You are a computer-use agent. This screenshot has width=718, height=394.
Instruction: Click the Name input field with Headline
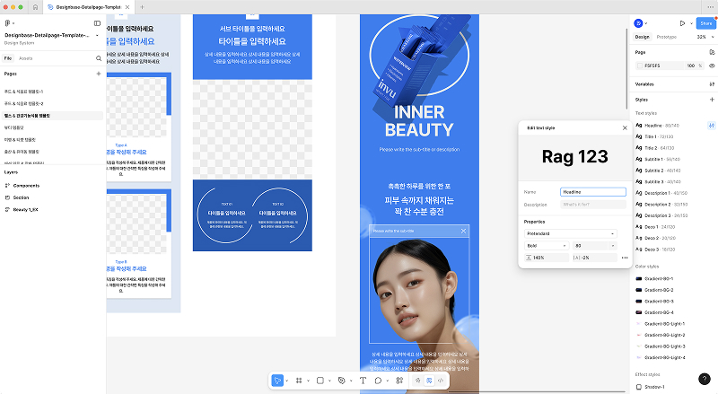pyautogui.click(x=592, y=192)
